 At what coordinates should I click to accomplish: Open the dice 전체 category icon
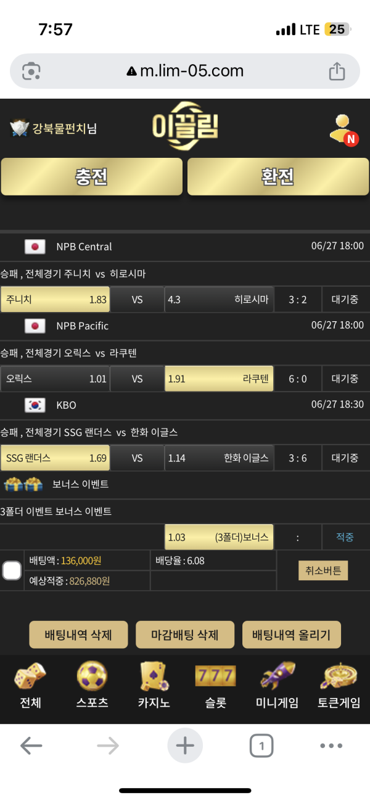[30, 677]
